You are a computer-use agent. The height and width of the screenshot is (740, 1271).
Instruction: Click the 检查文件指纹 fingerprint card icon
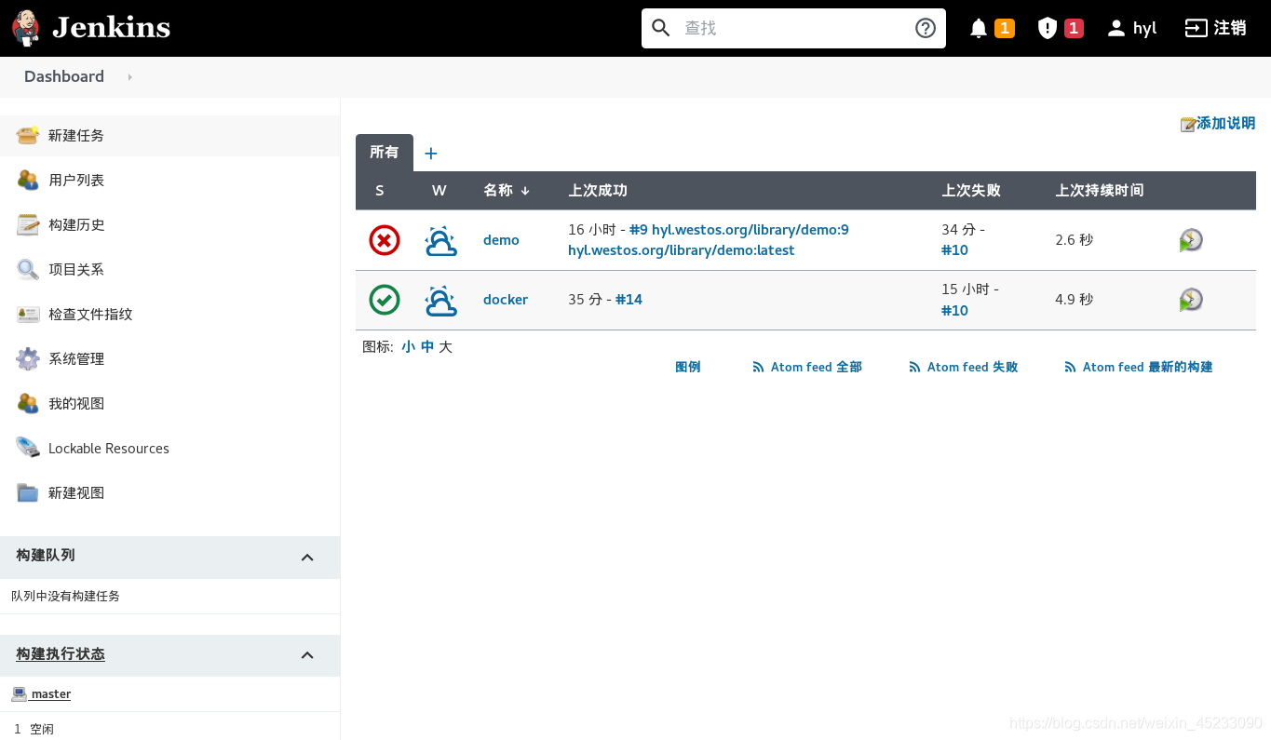(x=28, y=314)
